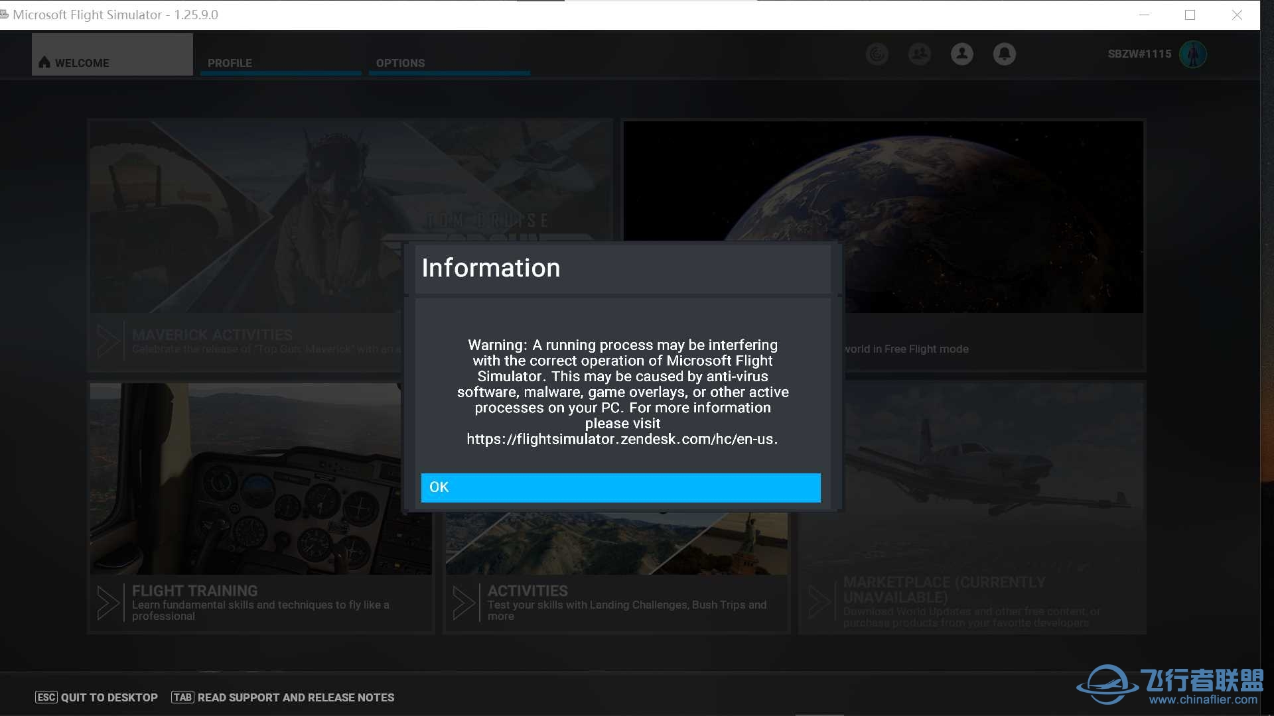Click QUIT TO DESKTOP at the bottom
This screenshot has width=1274, height=716.
[109, 697]
